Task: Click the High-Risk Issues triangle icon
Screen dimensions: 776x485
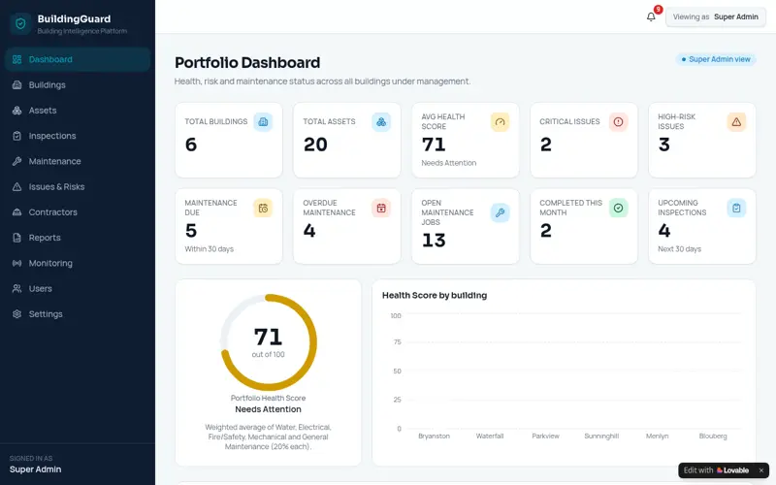Action: coord(736,122)
